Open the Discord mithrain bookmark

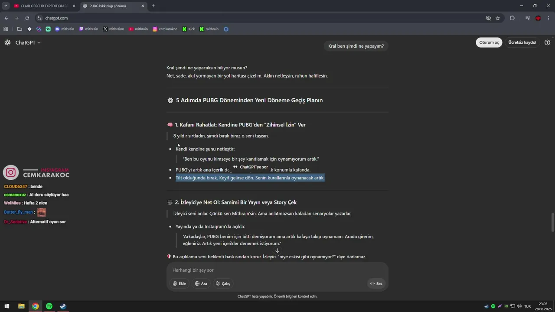(x=65, y=29)
